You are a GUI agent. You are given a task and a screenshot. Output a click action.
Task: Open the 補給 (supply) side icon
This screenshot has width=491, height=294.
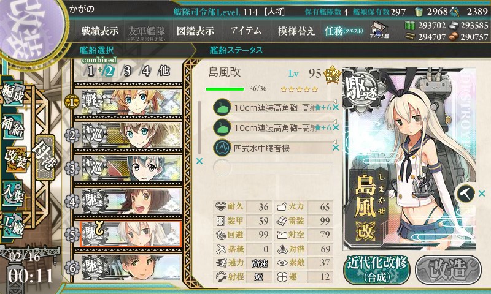[x=13, y=126]
